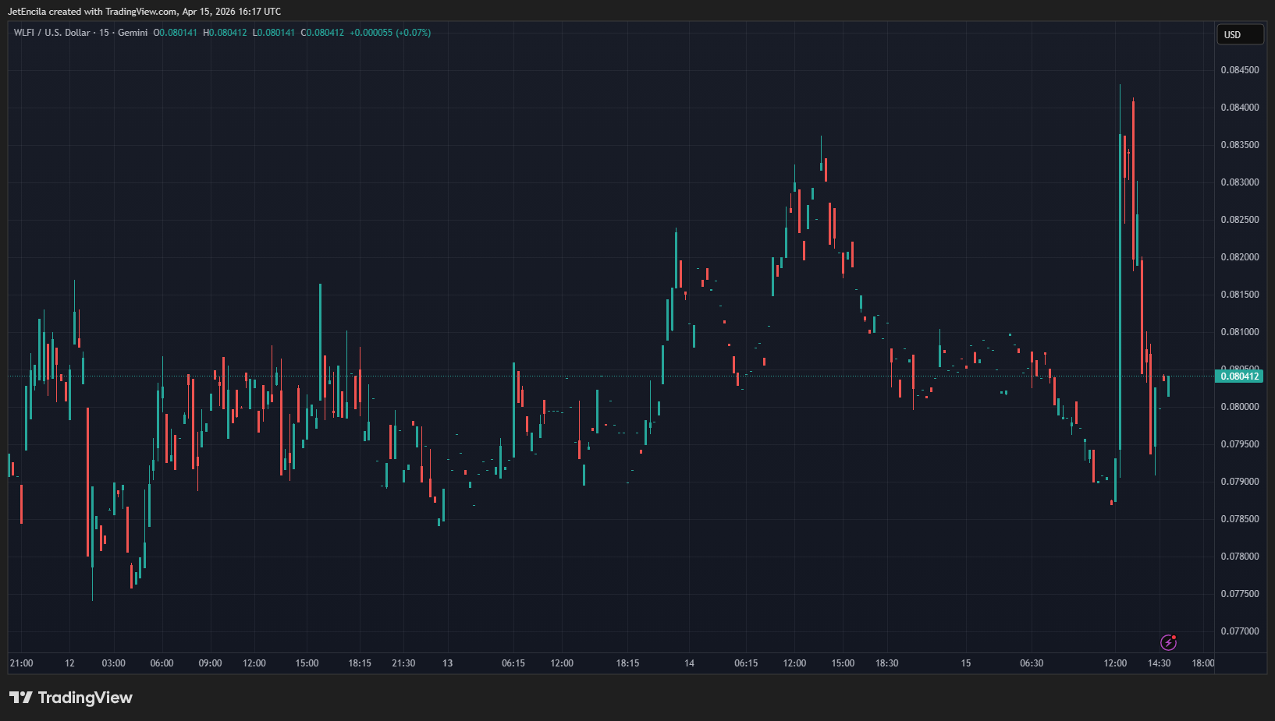This screenshot has height=721, width=1275.
Task: Click the +0.07% change value in legend
Action: [x=414, y=33]
